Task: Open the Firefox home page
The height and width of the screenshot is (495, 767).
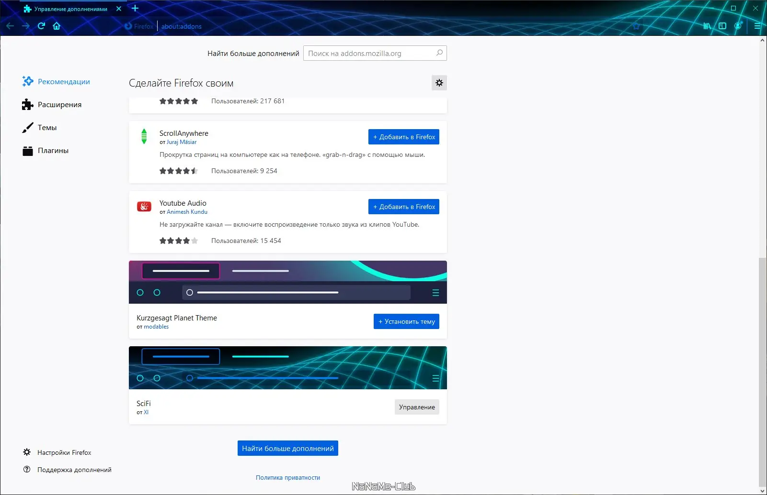Action: point(57,26)
